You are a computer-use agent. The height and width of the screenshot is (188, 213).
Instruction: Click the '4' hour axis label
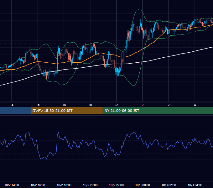click(195, 105)
